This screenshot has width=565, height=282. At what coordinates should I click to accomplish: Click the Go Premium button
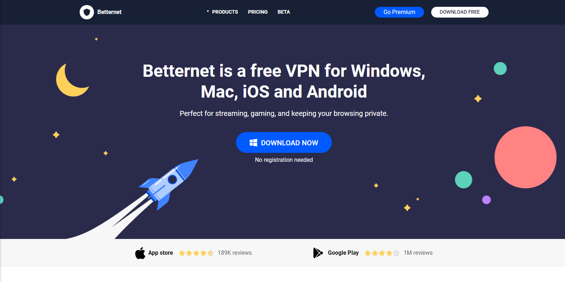(399, 12)
